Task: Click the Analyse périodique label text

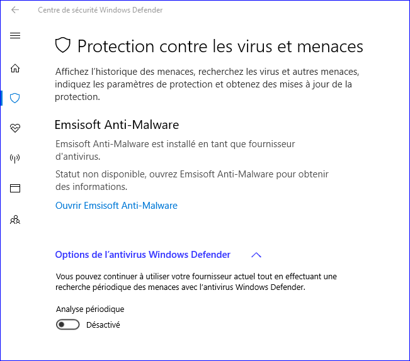Action: (x=90, y=309)
